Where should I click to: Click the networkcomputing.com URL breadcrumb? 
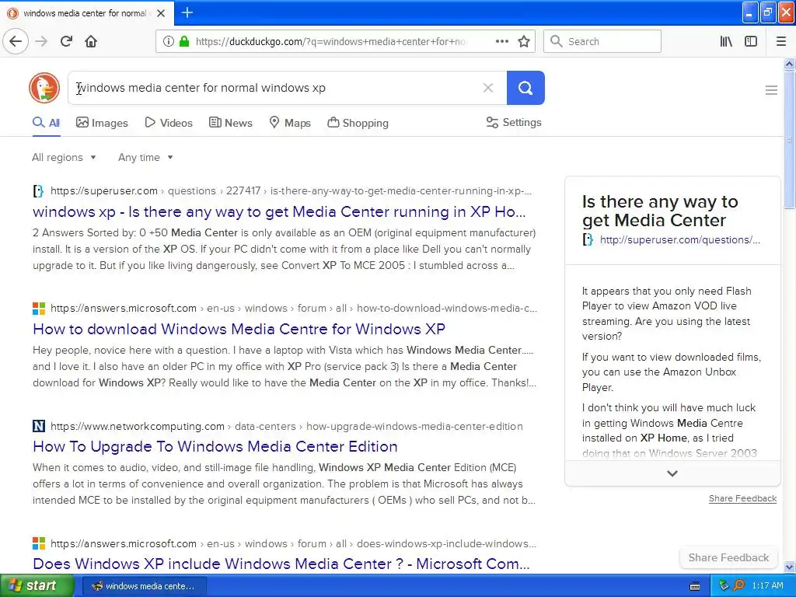point(287,426)
